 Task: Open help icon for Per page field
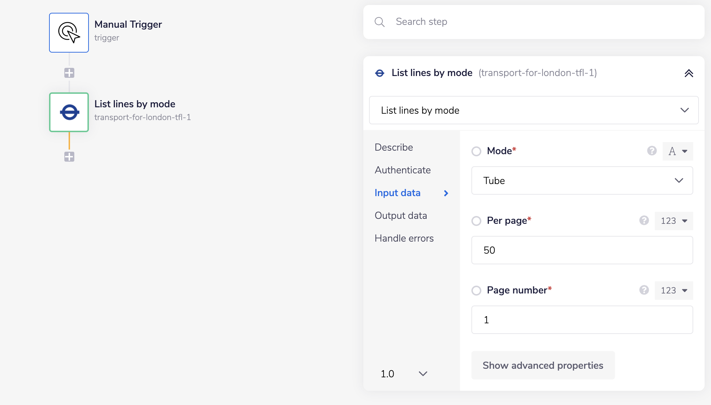(x=644, y=221)
